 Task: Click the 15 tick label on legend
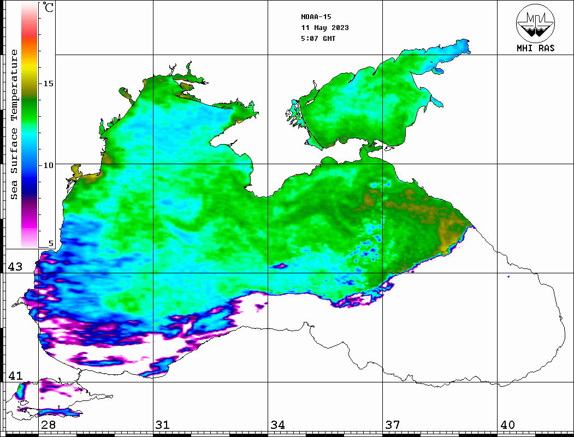point(48,83)
